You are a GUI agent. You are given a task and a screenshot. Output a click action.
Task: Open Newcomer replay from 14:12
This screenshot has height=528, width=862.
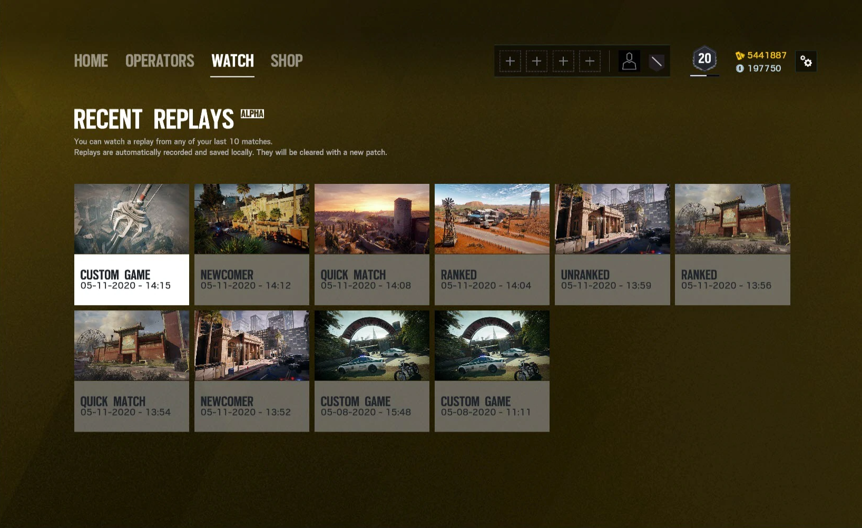[252, 245]
